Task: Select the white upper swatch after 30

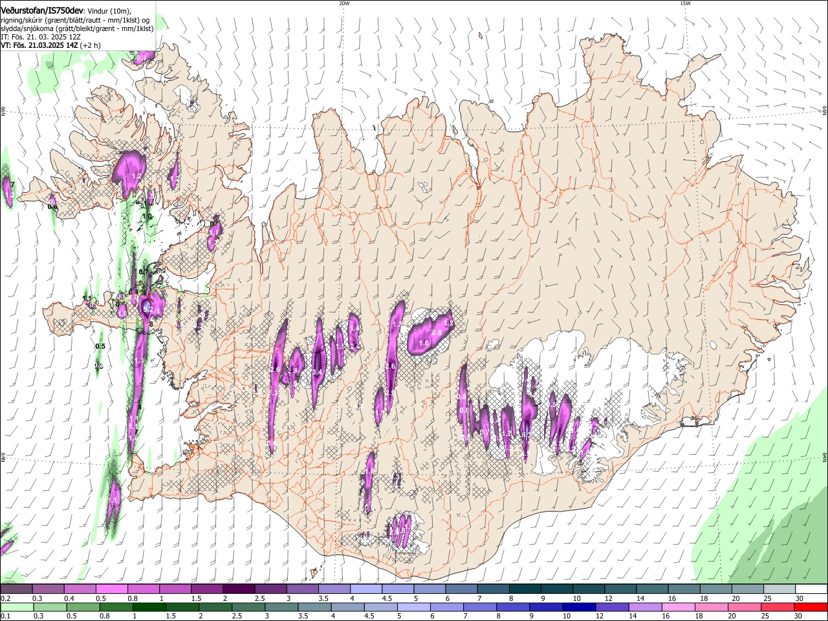Action: point(811,589)
